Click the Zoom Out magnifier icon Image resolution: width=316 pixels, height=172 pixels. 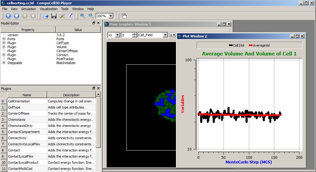tap(91, 16)
